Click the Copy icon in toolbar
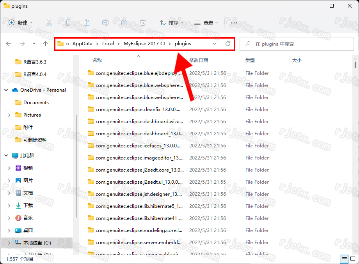Viewport: 359px width, 264px height. click(68, 23)
